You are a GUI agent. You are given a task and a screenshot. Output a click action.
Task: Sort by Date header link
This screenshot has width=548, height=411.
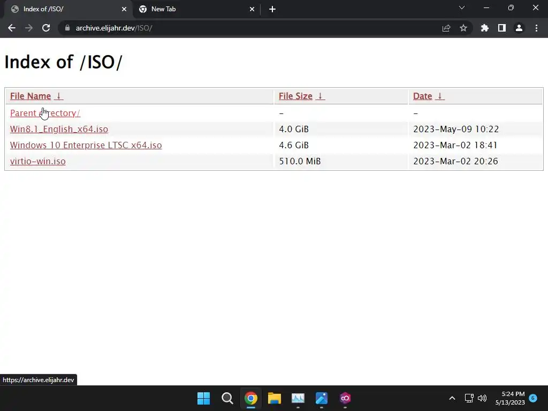pyautogui.click(x=423, y=96)
